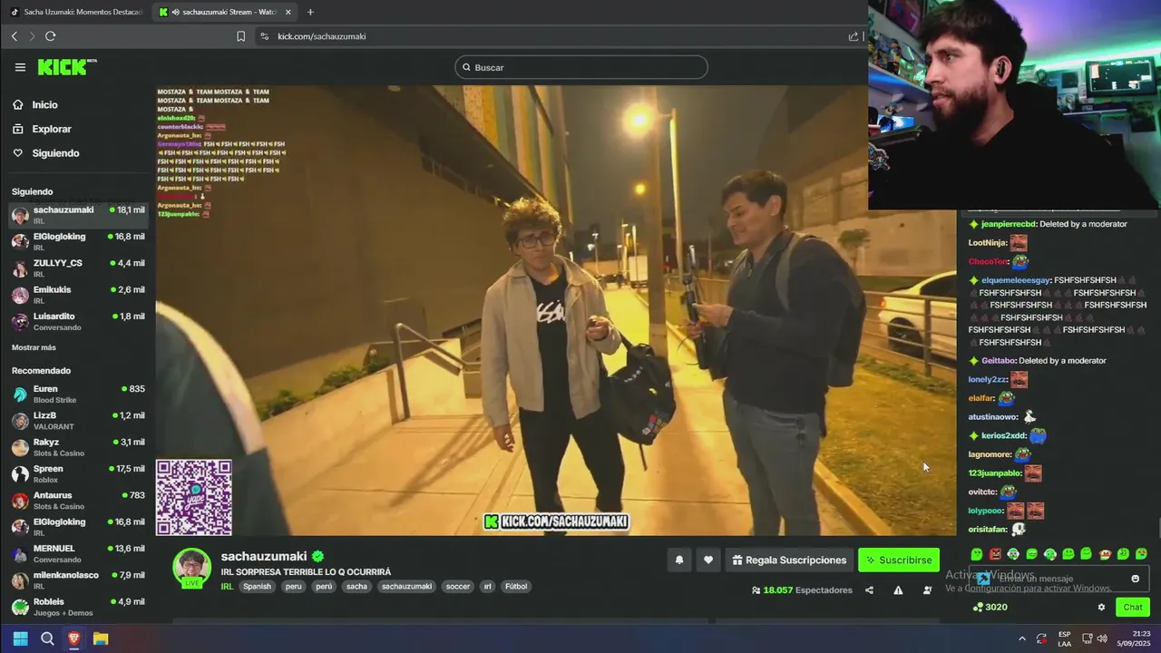Open chat settings gear

pos(1101,608)
